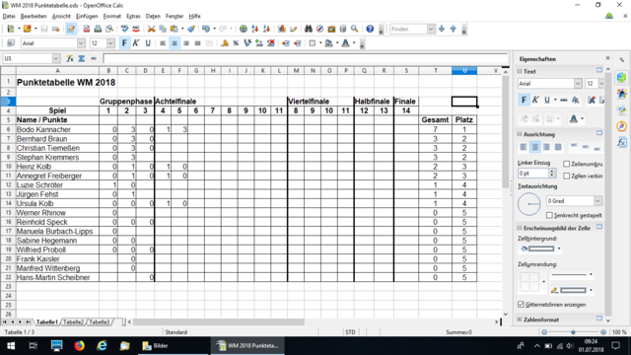Image resolution: width=631 pixels, height=355 pixels.
Task: Open the Function Wizard icon
Action: 70,59
